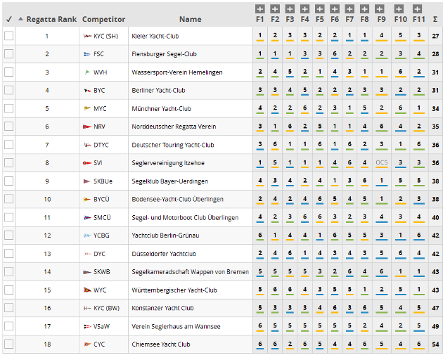The height and width of the screenshot is (355, 443).
Task: Click the DYC club flag icon
Action: coord(87,254)
